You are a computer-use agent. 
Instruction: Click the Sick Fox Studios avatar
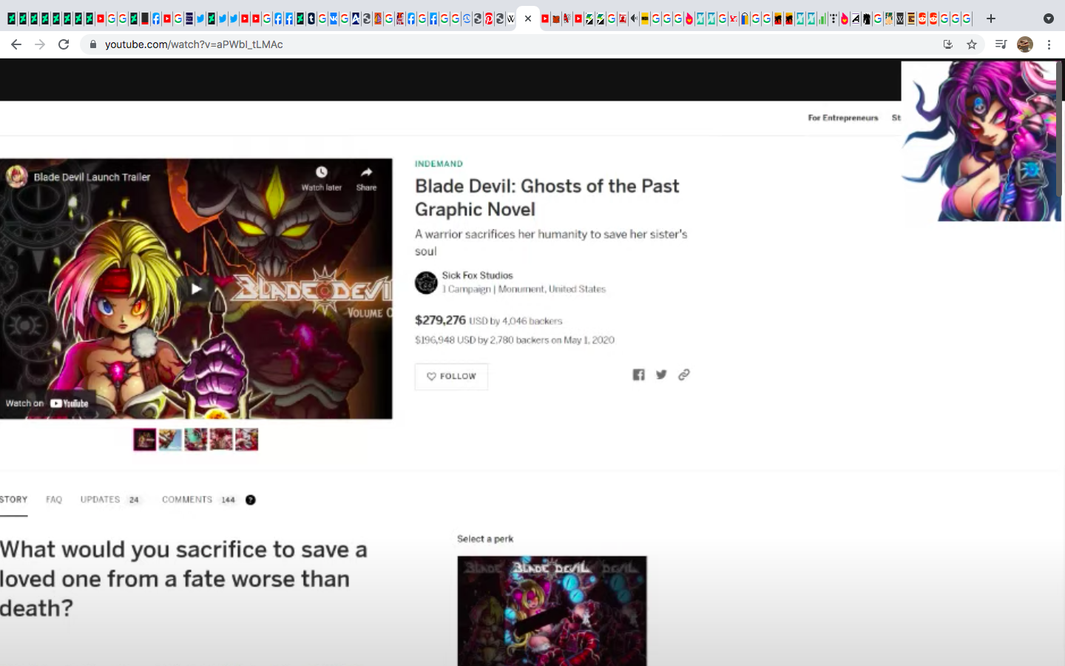coord(426,283)
